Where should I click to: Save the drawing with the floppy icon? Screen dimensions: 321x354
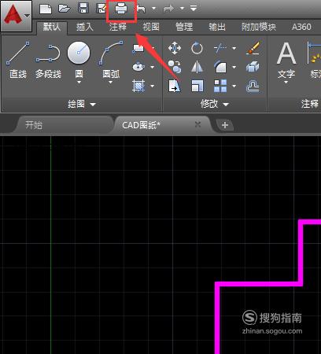pyautogui.click(x=83, y=8)
